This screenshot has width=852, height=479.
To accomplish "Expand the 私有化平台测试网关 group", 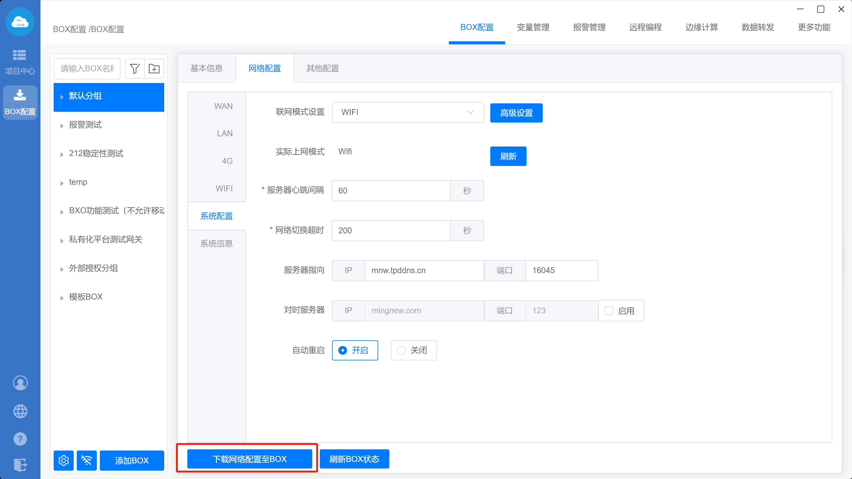I will click(x=62, y=241).
